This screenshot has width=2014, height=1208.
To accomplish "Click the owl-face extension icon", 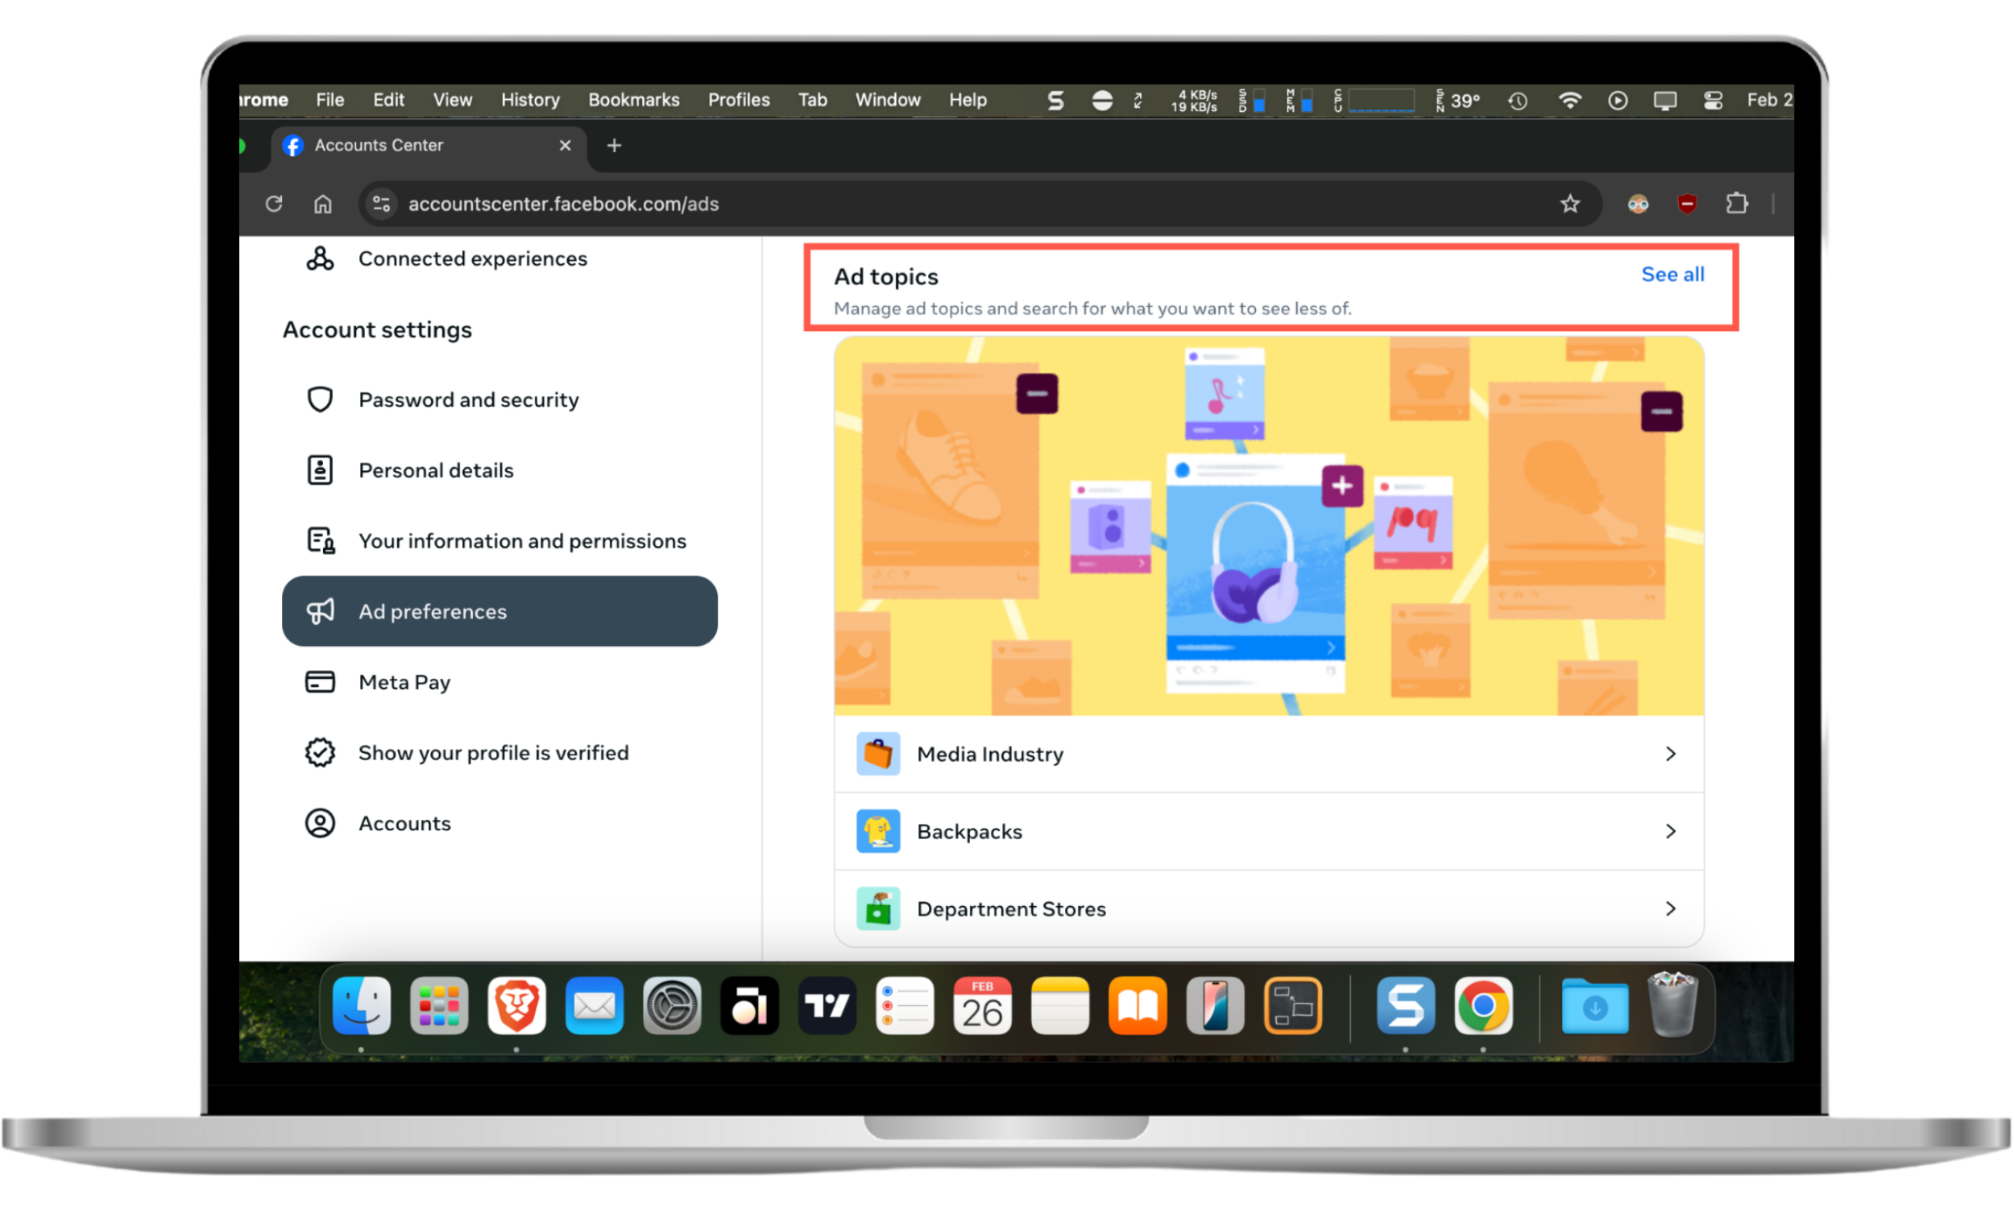I will pyautogui.click(x=1638, y=204).
